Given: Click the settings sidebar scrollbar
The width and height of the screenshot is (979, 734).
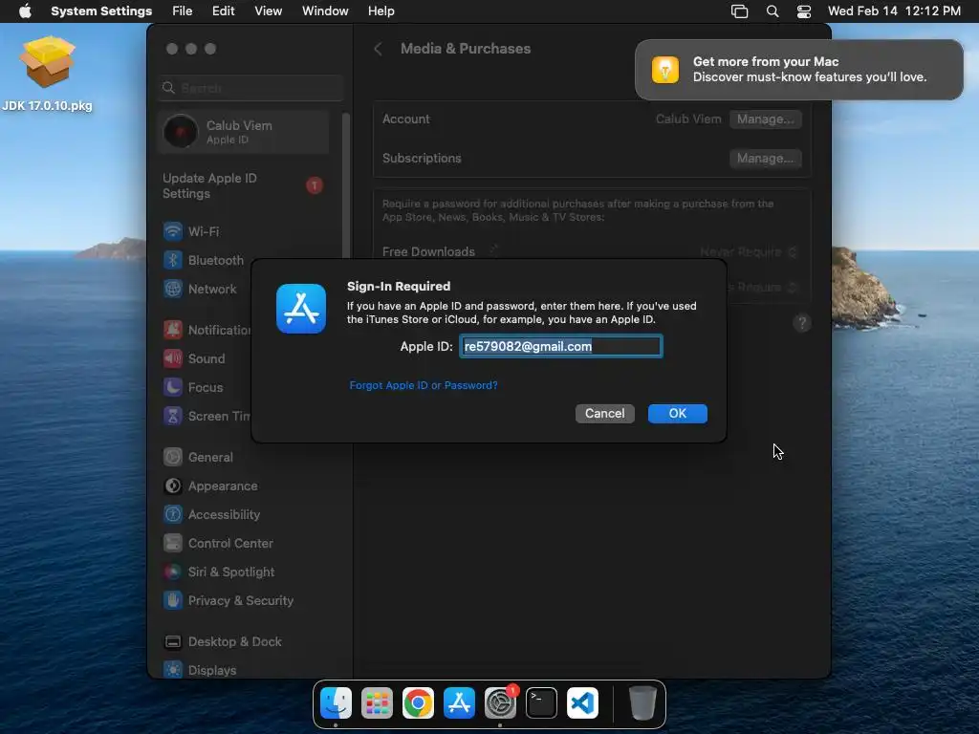Looking at the screenshot, I should click(346, 186).
